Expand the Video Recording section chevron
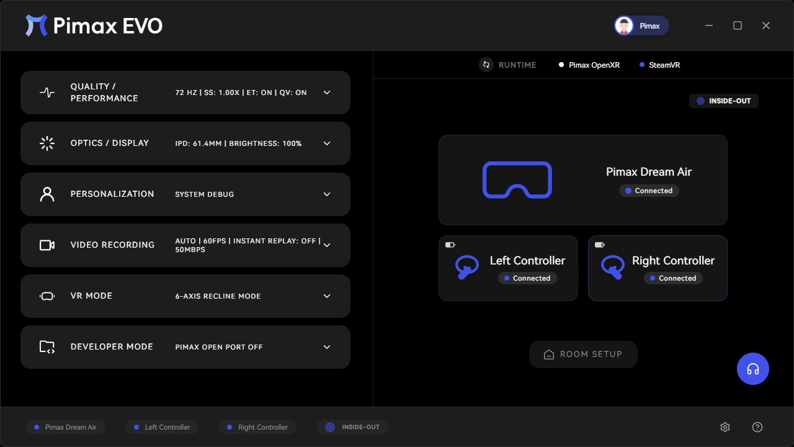 [327, 245]
